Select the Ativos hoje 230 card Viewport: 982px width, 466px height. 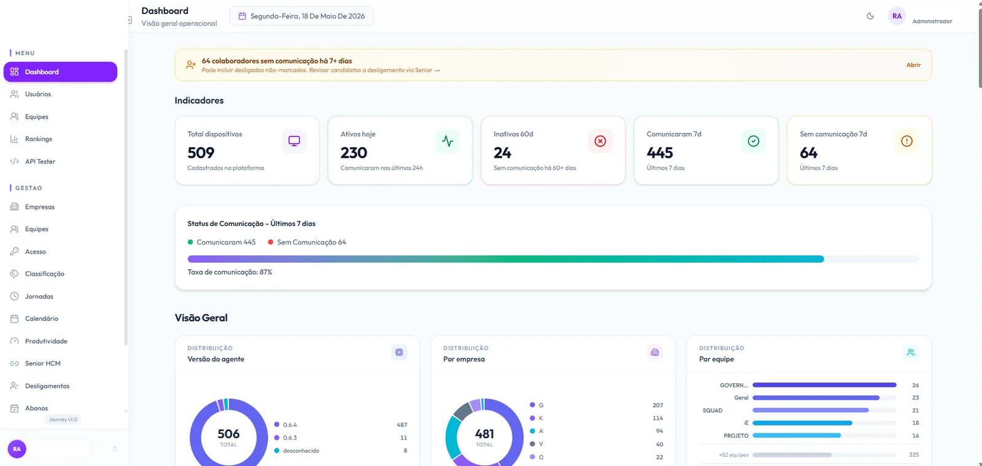point(400,150)
